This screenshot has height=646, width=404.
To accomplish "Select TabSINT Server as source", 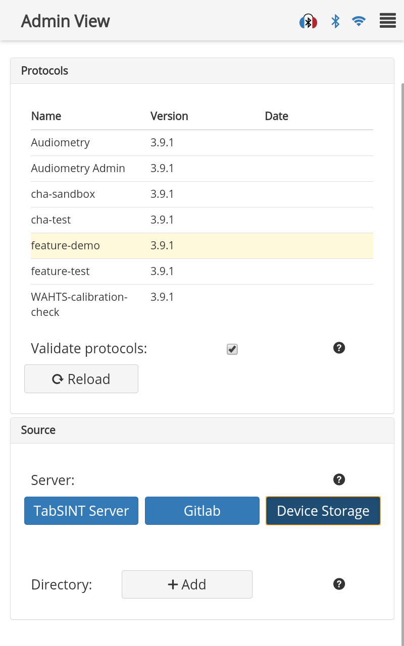I will (81, 511).
